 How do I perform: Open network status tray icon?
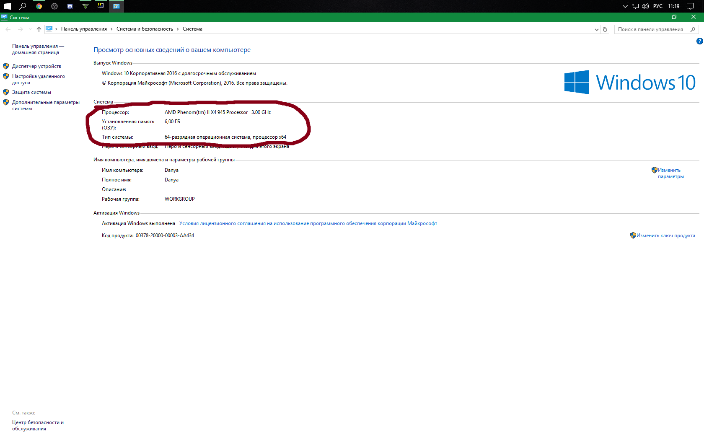[x=635, y=6]
